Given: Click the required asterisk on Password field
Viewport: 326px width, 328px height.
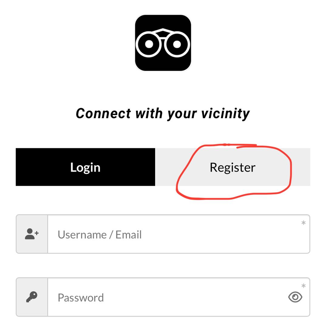Looking at the screenshot, I should [304, 286].
